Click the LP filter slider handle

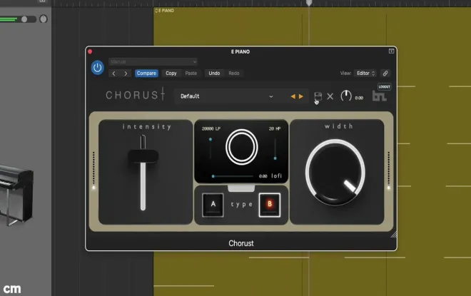tap(211, 139)
